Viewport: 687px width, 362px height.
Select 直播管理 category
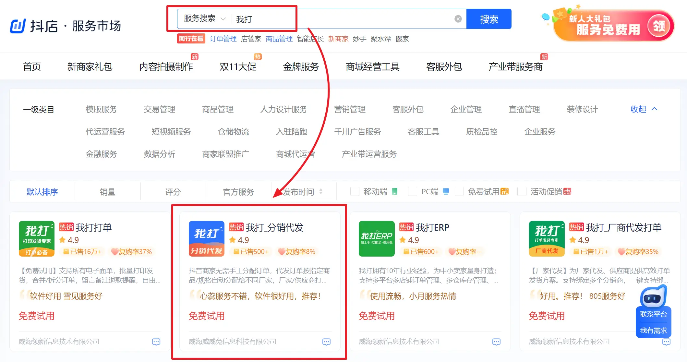524,109
